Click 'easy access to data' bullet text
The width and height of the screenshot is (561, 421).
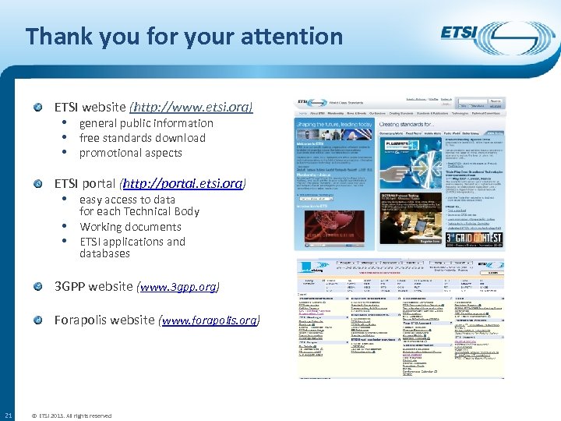(x=127, y=200)
